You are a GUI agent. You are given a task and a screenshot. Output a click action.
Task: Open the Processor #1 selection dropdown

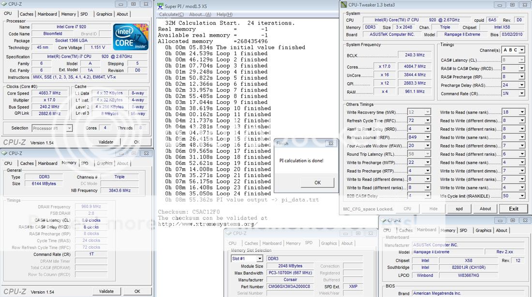tap(69, 128)
